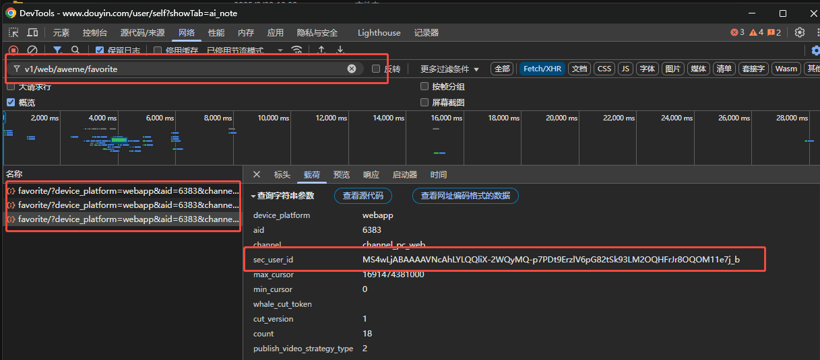This screenshot has width=820, height=360.
Task: Clear the network log
Action: (32, 50)
